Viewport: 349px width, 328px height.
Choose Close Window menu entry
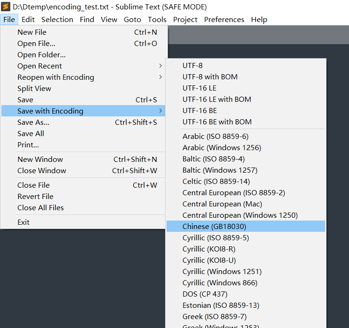(x=83, y=170)
